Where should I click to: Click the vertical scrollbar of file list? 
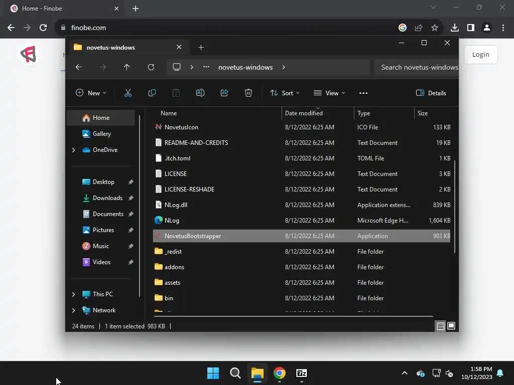pyautogui.click(x=455, y=206)
